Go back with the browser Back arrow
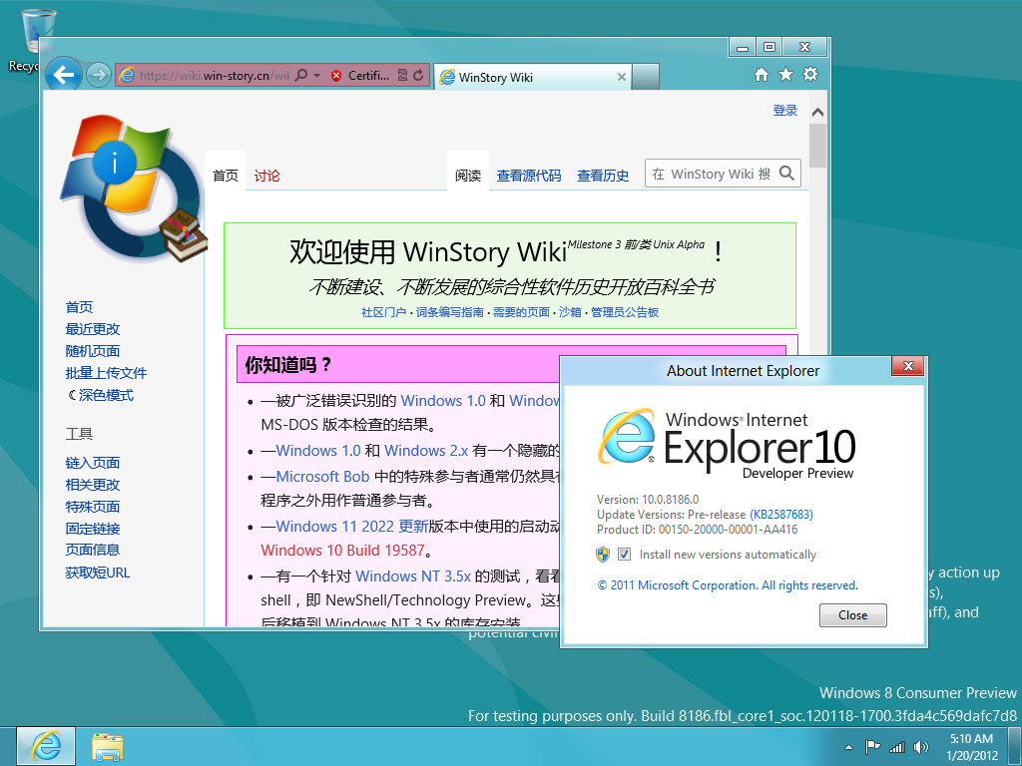 coord(63,76)
